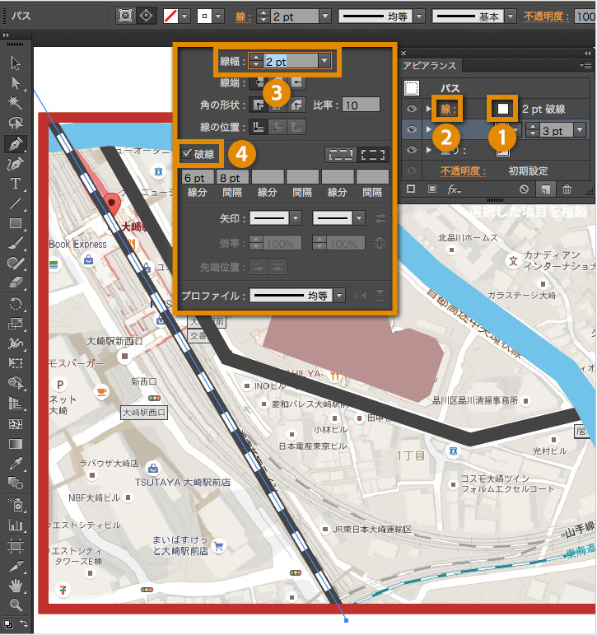Select the Selection tool (black arrow)
597x635 pixels.
point(16,63)
